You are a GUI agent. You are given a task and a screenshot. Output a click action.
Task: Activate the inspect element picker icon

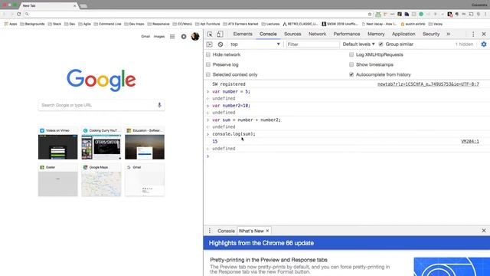pyautogui.click(x=210, y=34)
